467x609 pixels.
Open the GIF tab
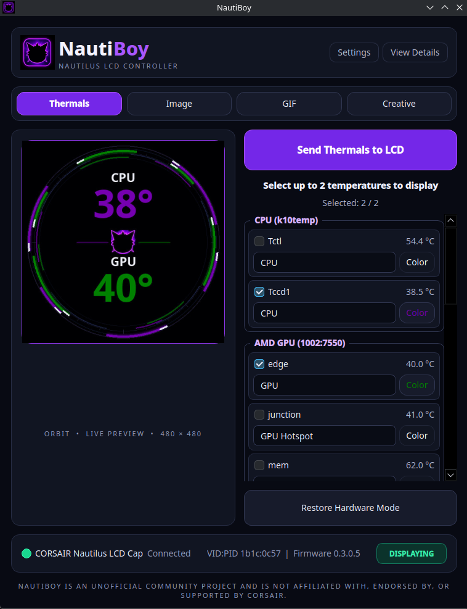click(x=289, y=104)
